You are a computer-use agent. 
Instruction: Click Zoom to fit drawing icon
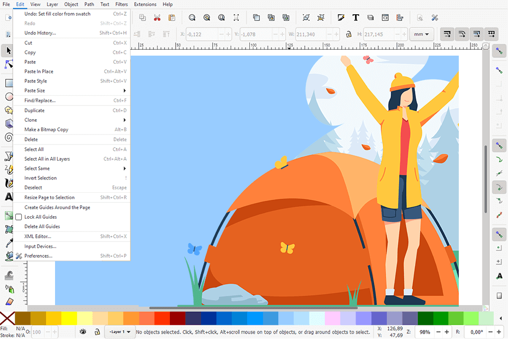click(207, 17)
